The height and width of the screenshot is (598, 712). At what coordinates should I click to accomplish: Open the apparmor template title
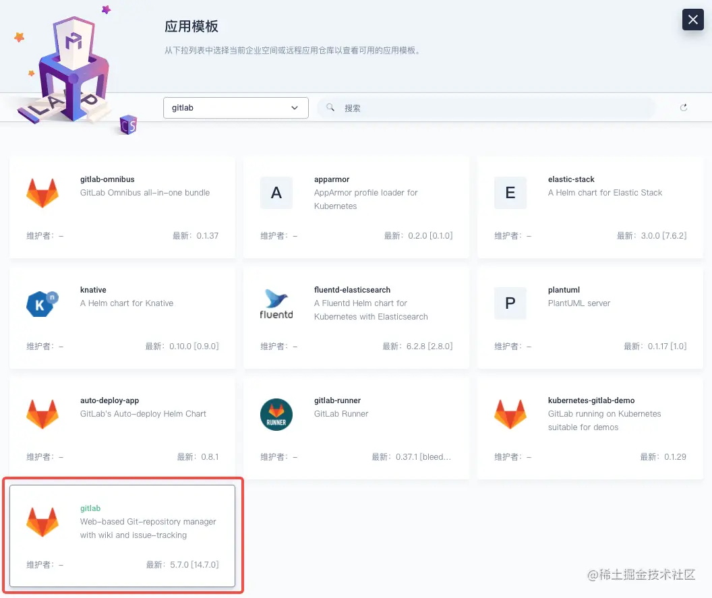(332, 179)
